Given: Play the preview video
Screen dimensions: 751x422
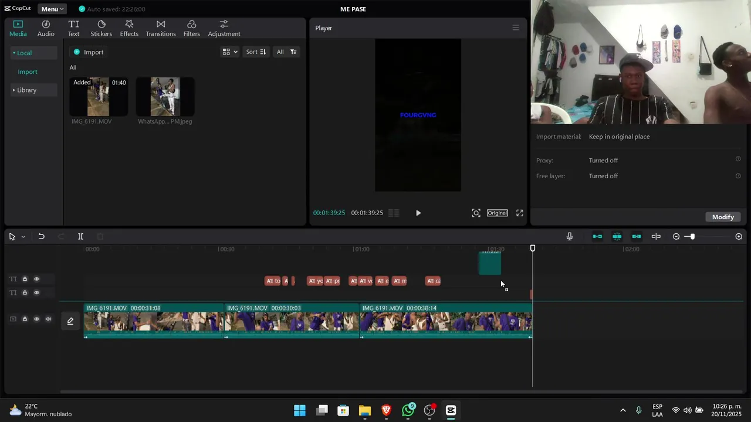Looking at the screenshot, I should tap(418, 213).
